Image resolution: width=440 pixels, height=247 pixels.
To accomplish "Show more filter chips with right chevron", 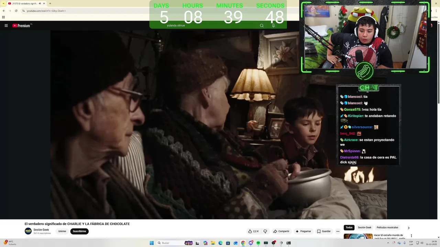I will tap(409, 228).
